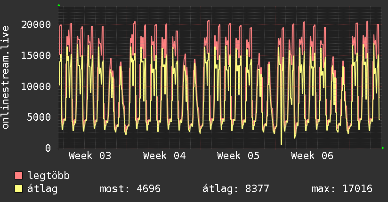Click the Week 05 x-axis label
The image size is (388, 202).
pos(238,156)
